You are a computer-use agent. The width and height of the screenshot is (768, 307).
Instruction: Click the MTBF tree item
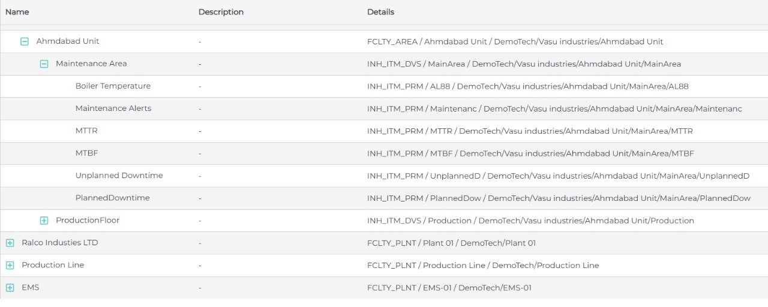click(x=86, y=153)
